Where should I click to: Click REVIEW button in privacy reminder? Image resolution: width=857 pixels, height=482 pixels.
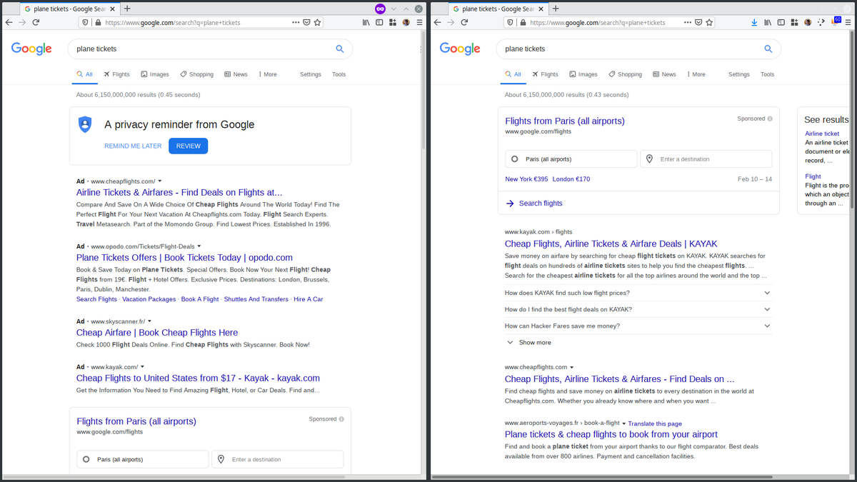pyautogui.click(x=189, y=146)
